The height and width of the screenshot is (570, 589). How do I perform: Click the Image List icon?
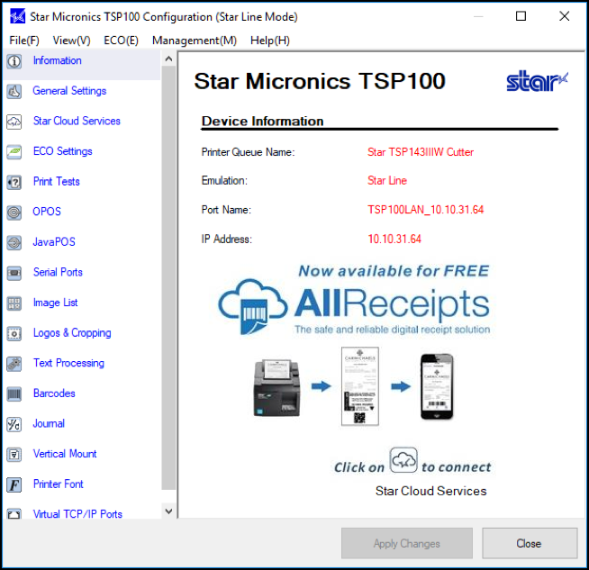click(x=14, y=303)
